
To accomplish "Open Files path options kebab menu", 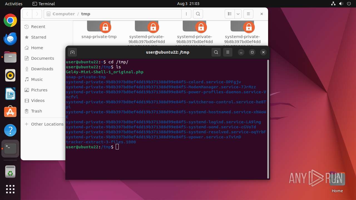I will pyautogui.click(x=186, y=14).
